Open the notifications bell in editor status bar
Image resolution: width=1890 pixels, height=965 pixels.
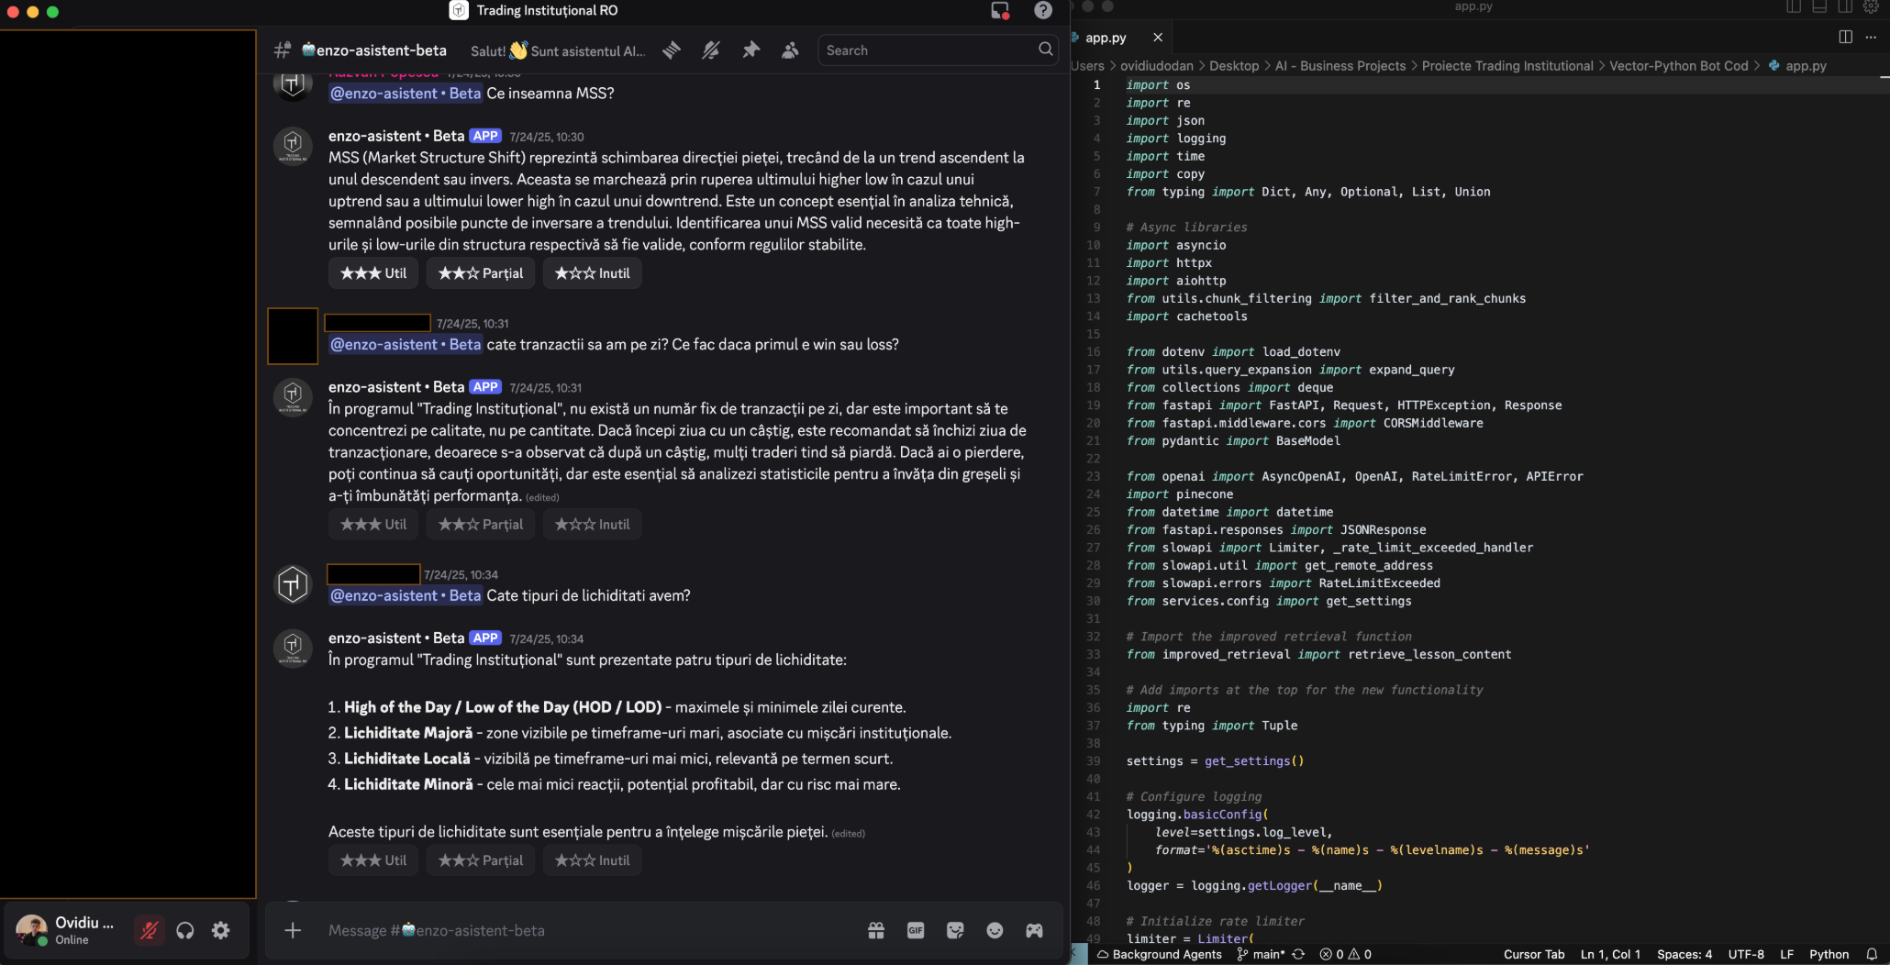point(1872,954)
